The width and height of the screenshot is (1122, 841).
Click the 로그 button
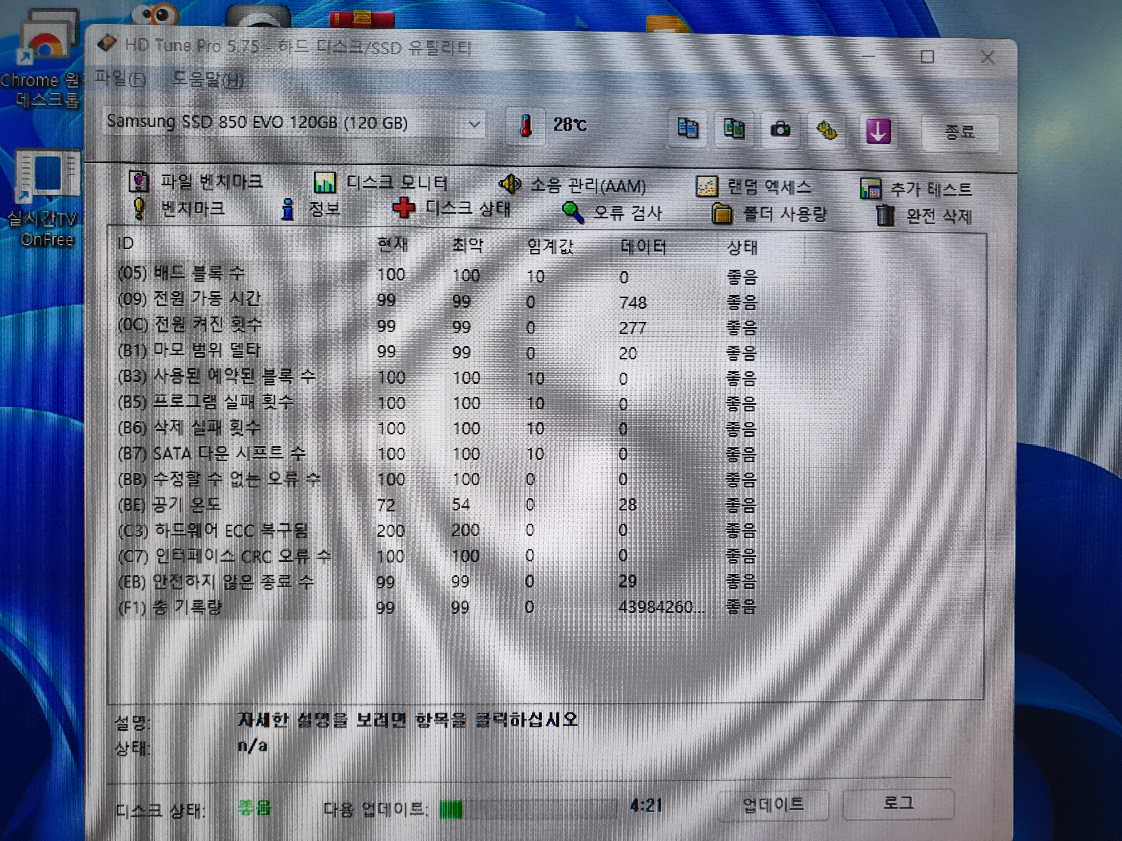(x=898, y=803)
